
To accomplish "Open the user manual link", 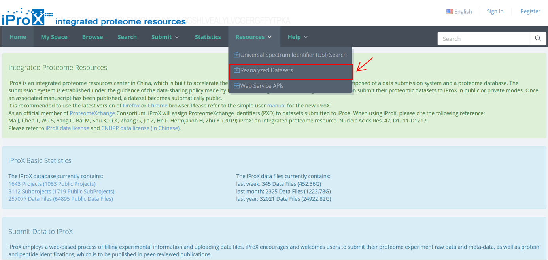I will click(276, 106).
